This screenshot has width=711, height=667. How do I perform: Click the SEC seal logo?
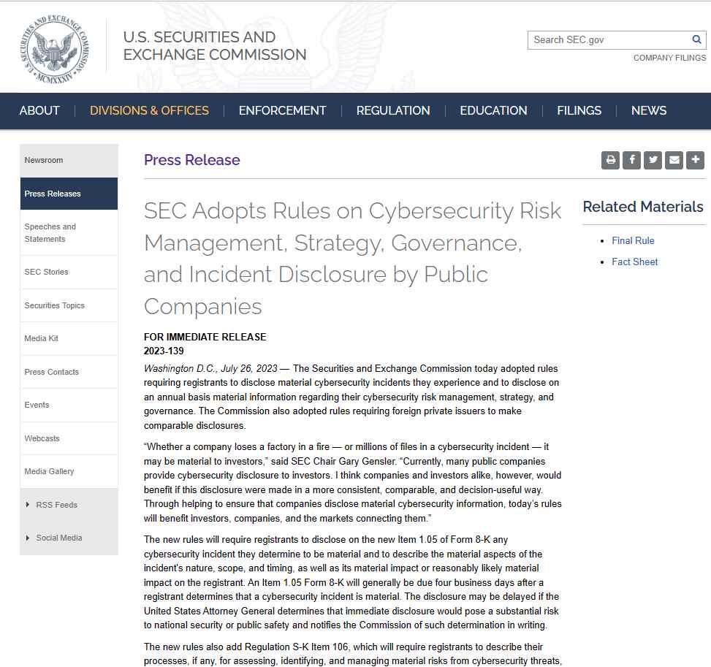(55, 49)
